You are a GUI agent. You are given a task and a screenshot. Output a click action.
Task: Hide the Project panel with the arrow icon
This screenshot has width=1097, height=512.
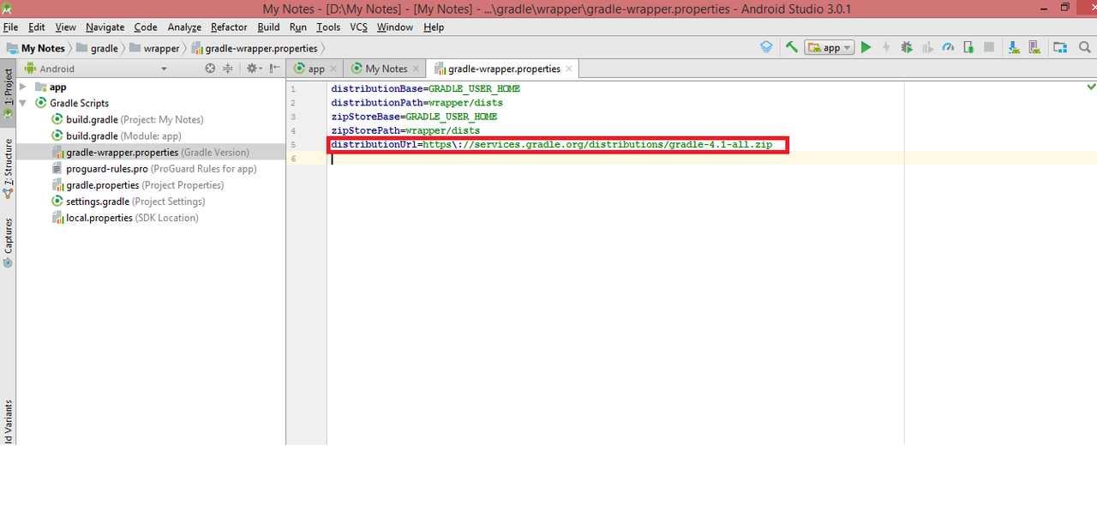[x=275, y=69]
